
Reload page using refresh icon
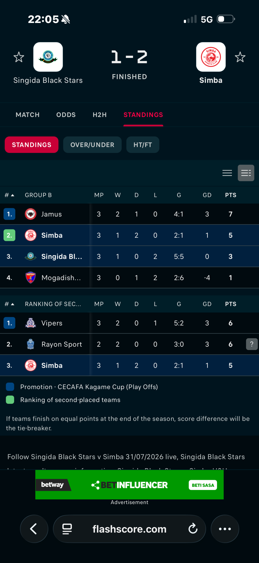tap(193, 529)
